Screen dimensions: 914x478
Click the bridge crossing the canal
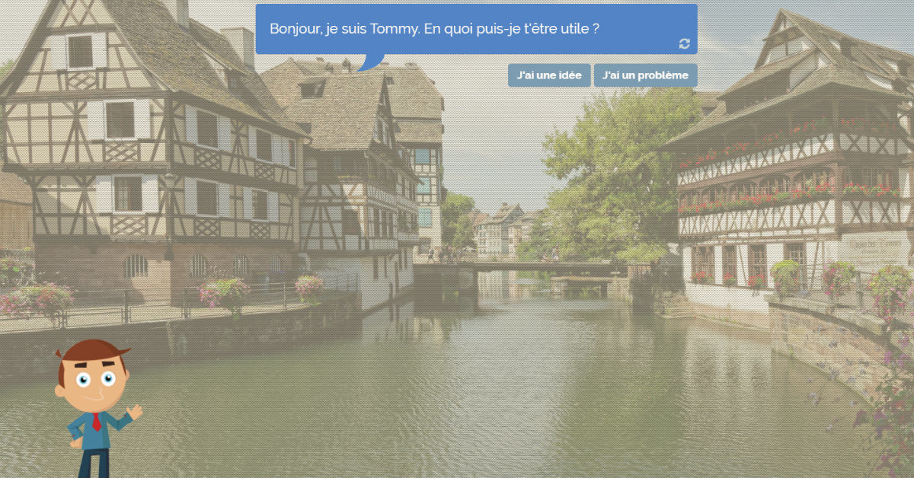click(518, 269)
